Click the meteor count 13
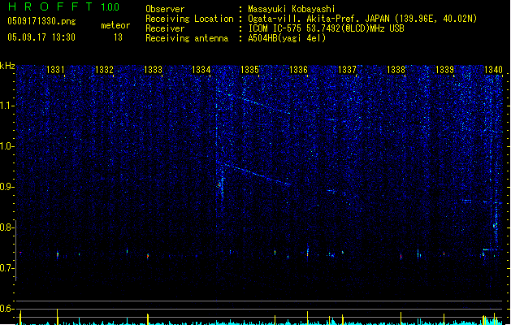 click(x=118, y=37)
